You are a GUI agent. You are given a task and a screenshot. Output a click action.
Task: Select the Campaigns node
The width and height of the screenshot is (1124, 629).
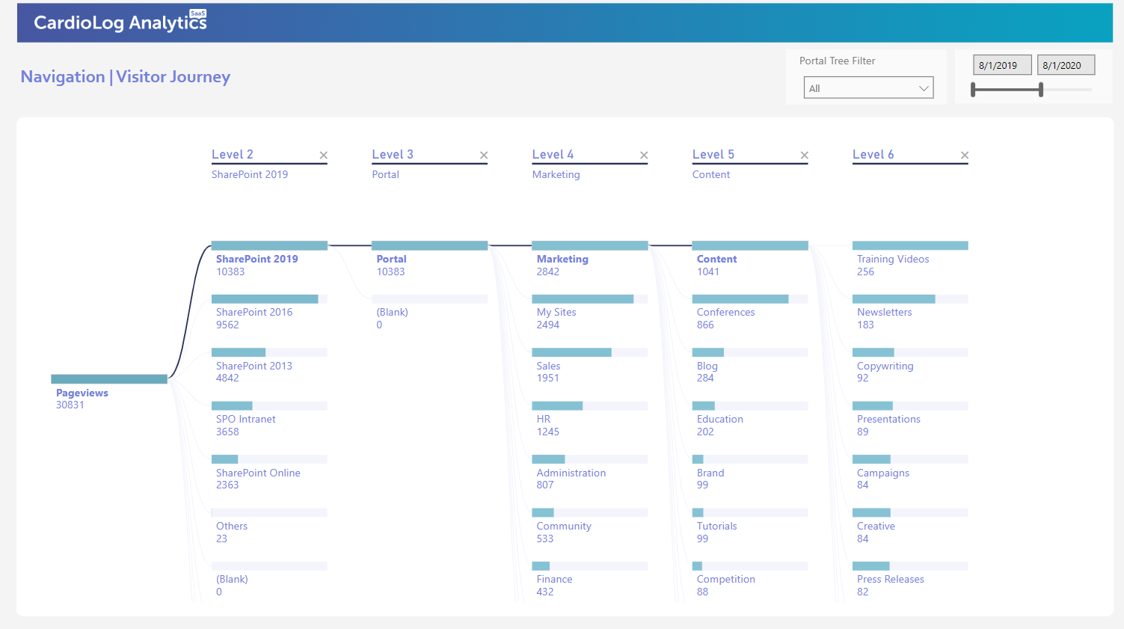tap(910, 459)
